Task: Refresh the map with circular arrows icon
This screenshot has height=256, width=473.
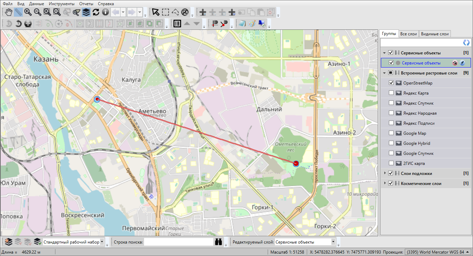Action: point(96,12)
